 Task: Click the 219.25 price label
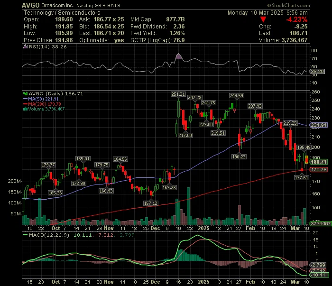pyautogui.click(x=290, y=123)
